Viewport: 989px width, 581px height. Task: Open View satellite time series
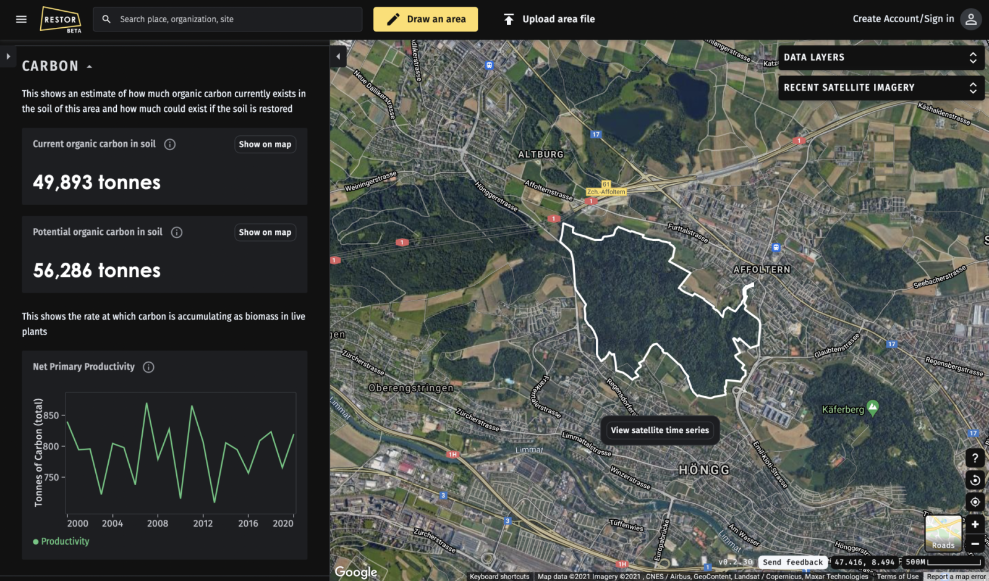click(660, 430)
